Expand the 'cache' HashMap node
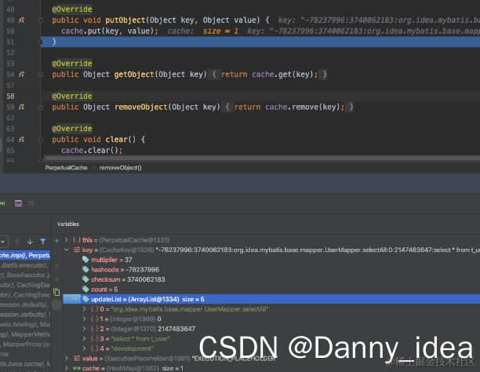The height and width of the screenshot is (372, 480). click(x=67, y=368)
